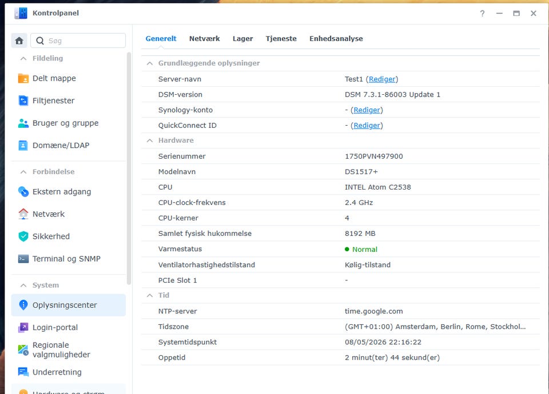Click the PCIe Slot 1 label
Screen dimensions: 549x394
177,280
